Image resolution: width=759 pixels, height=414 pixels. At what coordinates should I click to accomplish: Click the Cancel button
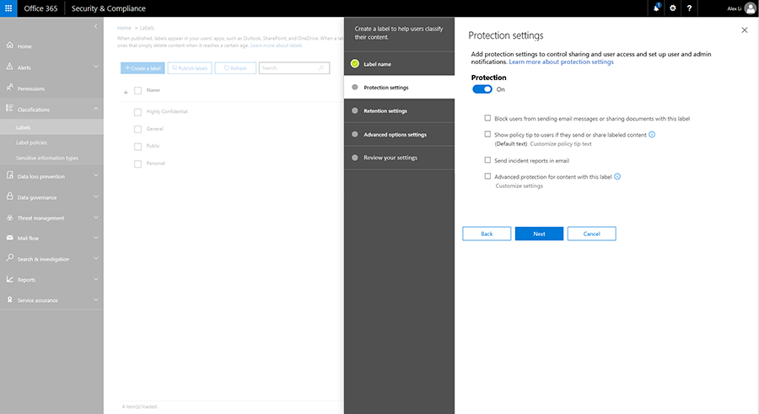pos(591,234)
